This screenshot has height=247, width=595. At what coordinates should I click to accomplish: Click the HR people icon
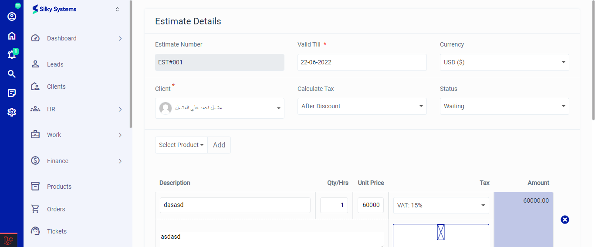(x=35, y=109)
